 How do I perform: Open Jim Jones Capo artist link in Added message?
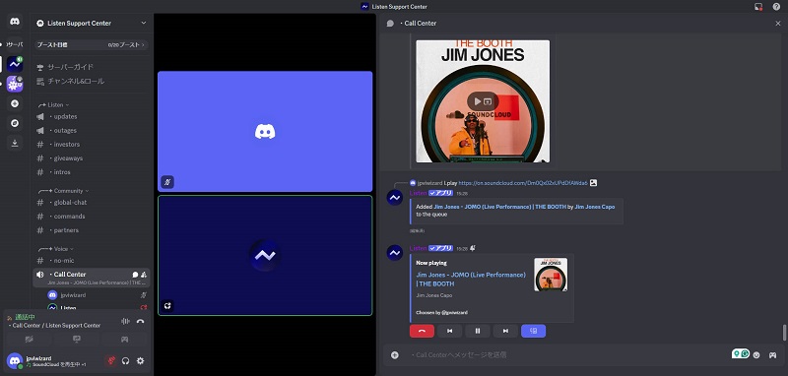coord(595,207)
